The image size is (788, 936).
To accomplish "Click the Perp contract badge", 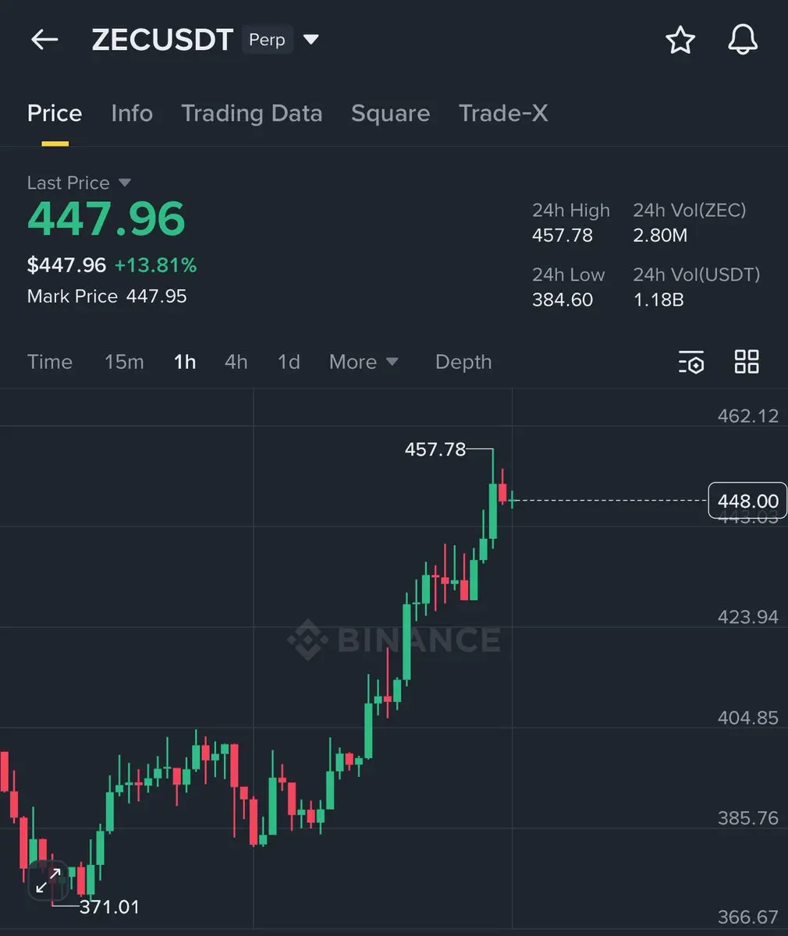I will click(x=267, y=40).
